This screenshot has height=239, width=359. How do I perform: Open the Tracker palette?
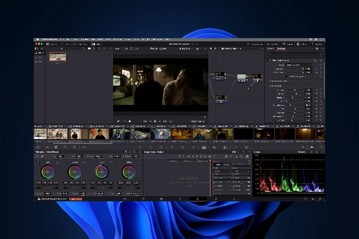(193, 147)
